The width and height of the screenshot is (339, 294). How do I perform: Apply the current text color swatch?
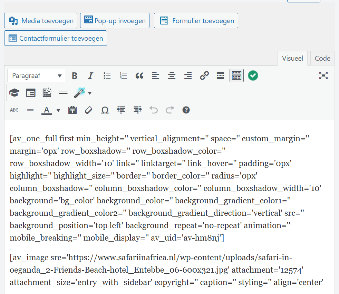(x=47, y=110)
